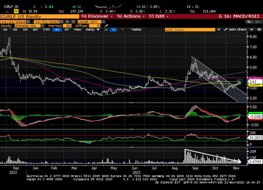
Task: Click the small volume bars icon
Action: coord(8,11)
